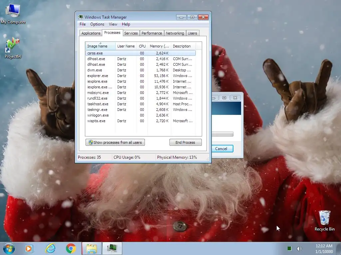Minimize the Windows Task Manager window
This screenshot has height=255, width=341.
(x=181, y=17)
